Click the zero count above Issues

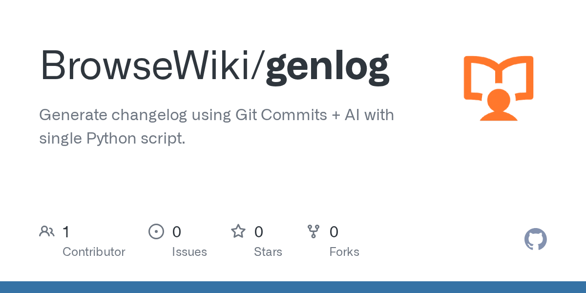pyautogui.click(x=177, y=232)
